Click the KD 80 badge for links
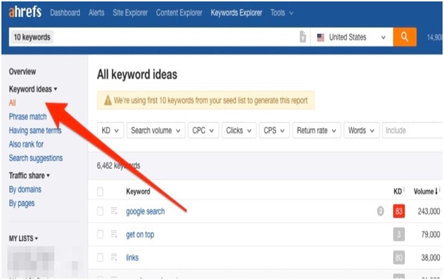Viewport: 444px width, 280px height. click(x=399, y=257)
